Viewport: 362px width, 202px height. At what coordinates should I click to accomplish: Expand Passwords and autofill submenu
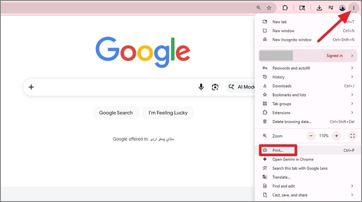pos(308,68)
